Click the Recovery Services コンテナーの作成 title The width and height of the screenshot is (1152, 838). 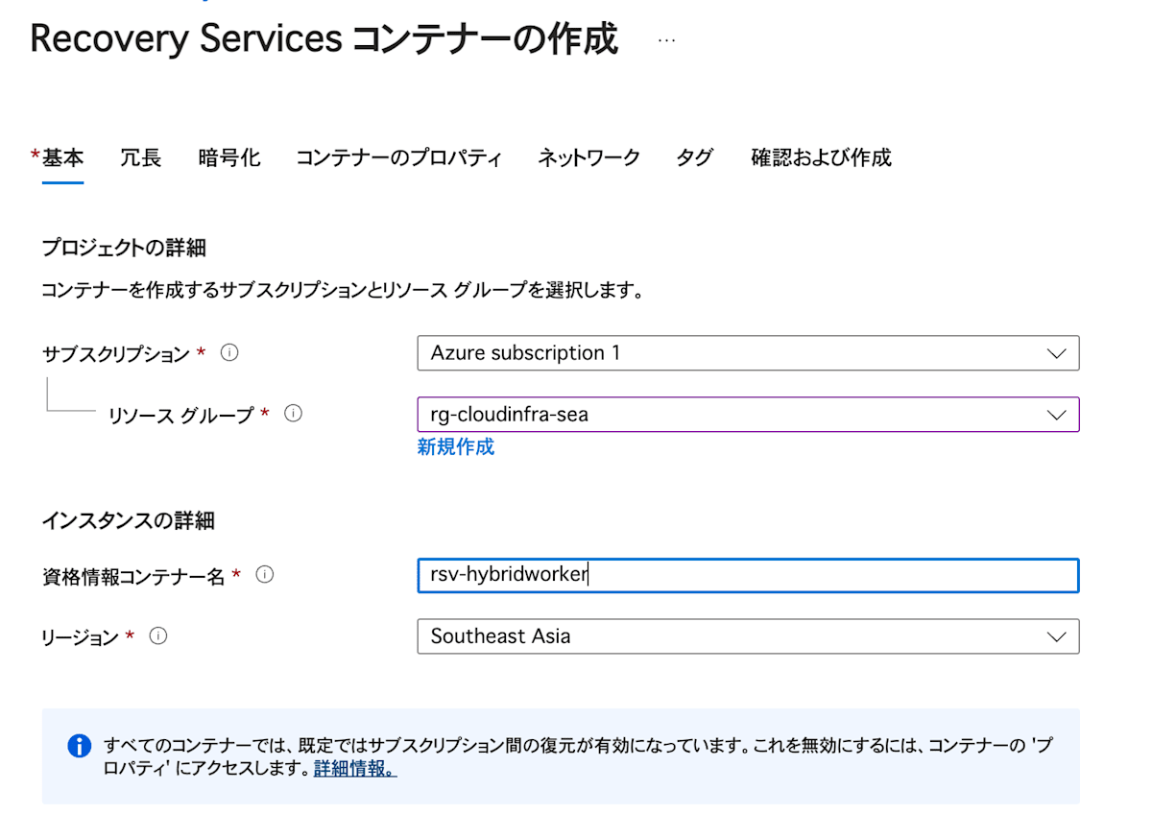tap(324, 41)
